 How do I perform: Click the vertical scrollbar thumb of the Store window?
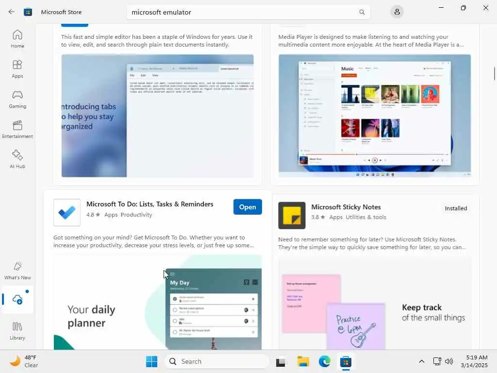coord(495,74)
